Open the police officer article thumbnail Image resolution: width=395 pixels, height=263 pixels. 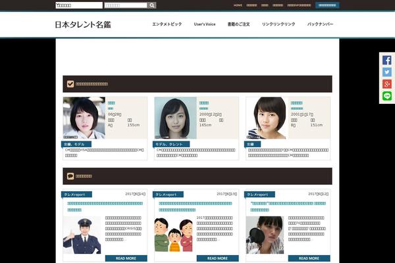tap(82, 235)
